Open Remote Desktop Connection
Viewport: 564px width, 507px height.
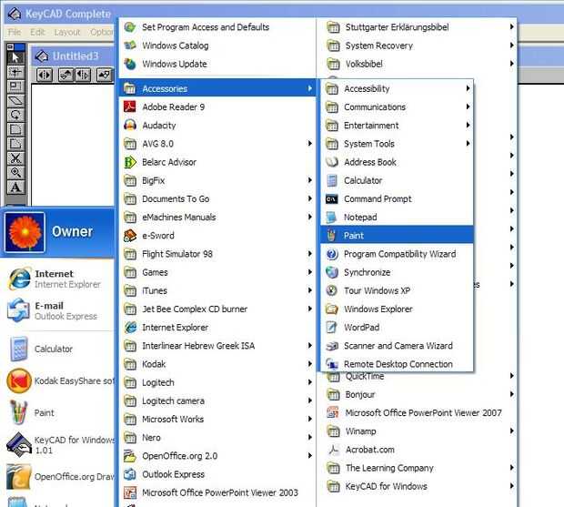397,364
